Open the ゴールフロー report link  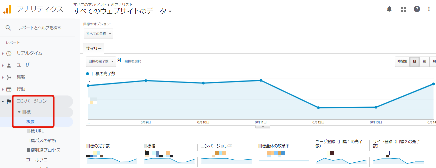point(37,160)
